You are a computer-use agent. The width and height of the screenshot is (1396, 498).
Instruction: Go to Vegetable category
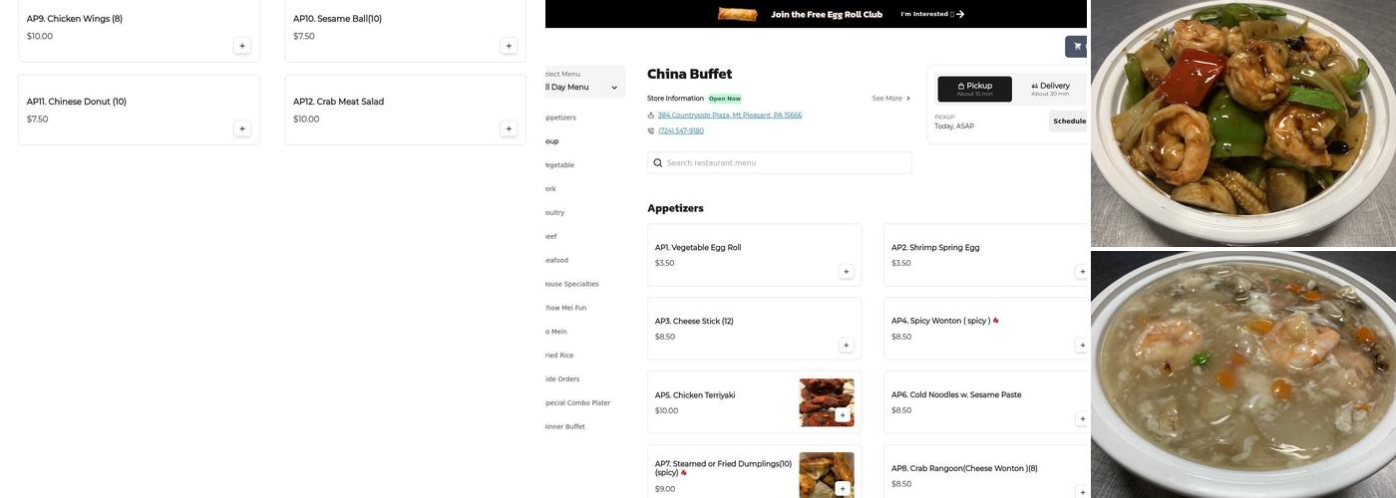pyautogui.click(x=559, y=165)
